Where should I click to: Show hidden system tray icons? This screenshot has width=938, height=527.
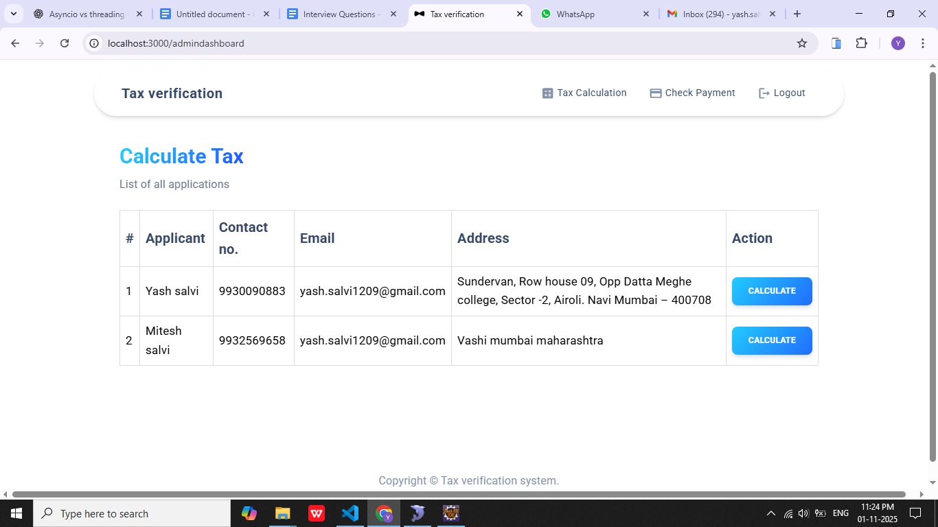pyautogui.click(x=770, y=513)
